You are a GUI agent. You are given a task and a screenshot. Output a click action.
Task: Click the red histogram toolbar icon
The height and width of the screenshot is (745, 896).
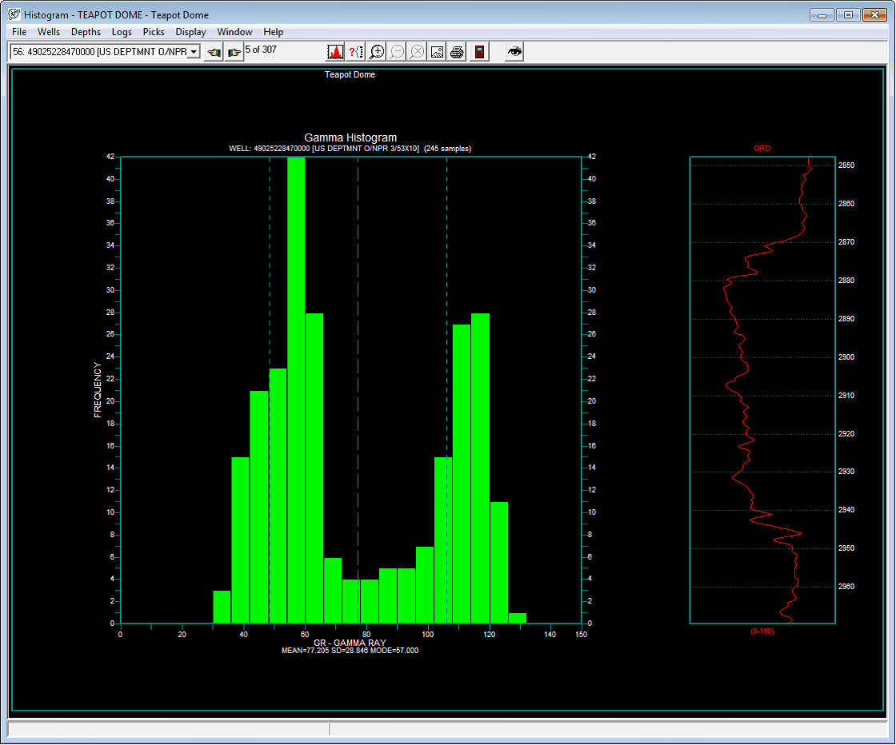point(336,52)
